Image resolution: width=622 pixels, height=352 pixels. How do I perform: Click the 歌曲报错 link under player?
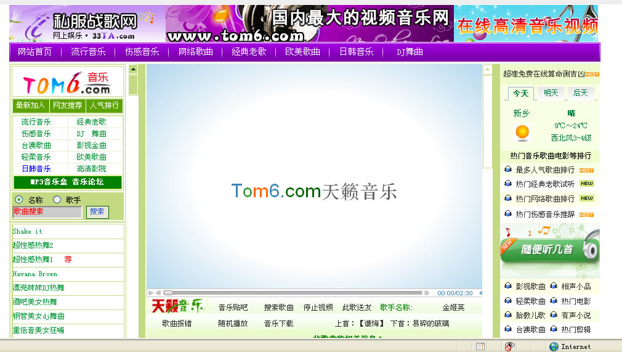(x=177, y=323)
